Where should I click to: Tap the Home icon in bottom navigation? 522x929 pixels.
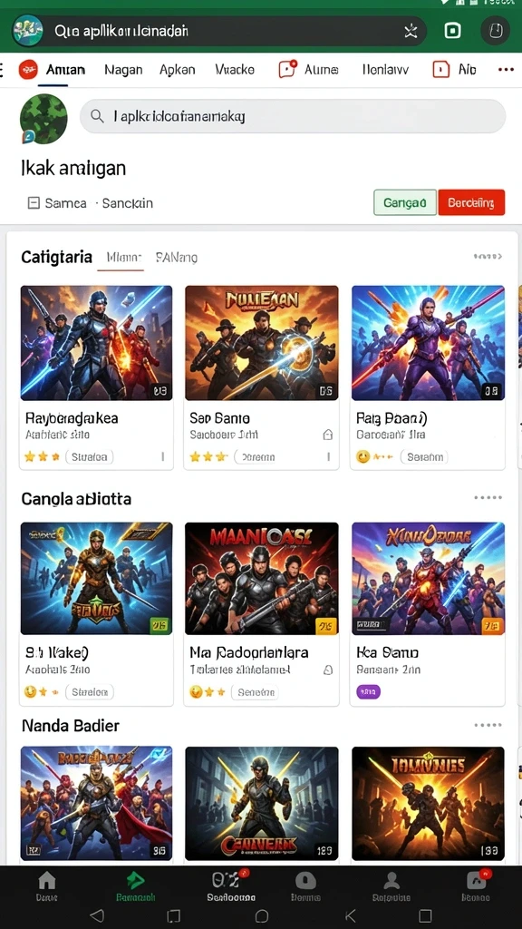click(x=46, y=881)
